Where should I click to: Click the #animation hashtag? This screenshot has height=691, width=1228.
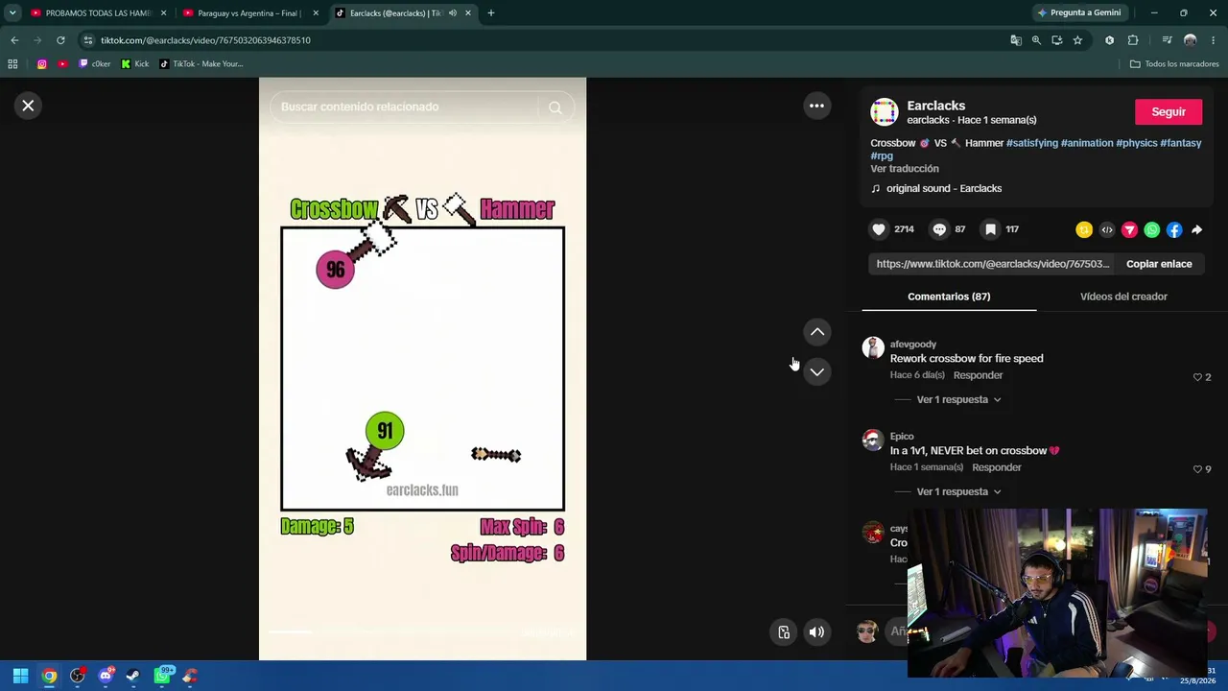click(x=1087, y=143)
